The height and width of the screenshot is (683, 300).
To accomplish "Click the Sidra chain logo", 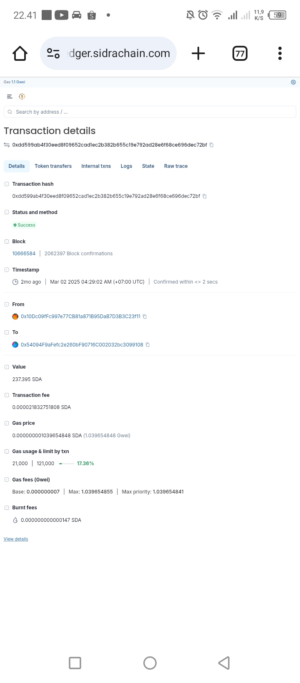I will pos(22,97).
